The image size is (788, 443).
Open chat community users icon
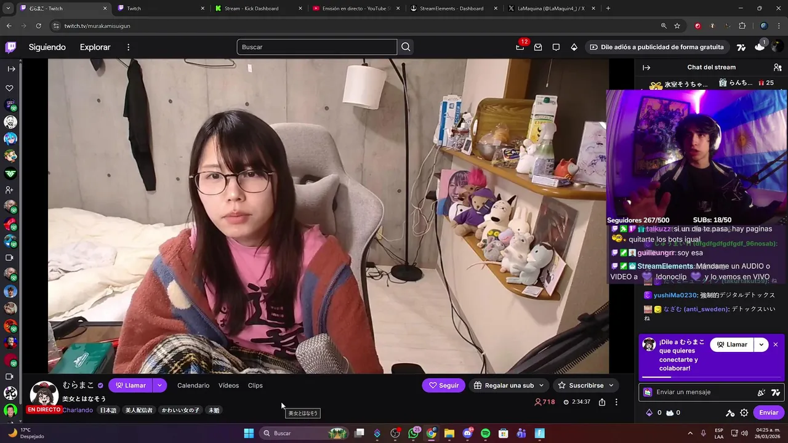tap(778, 68)
